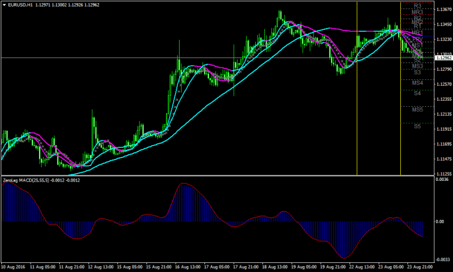The height and width of the screenshot is (272, 453).
Task: Select the R3 pivot level label
Action: [417, 6]
